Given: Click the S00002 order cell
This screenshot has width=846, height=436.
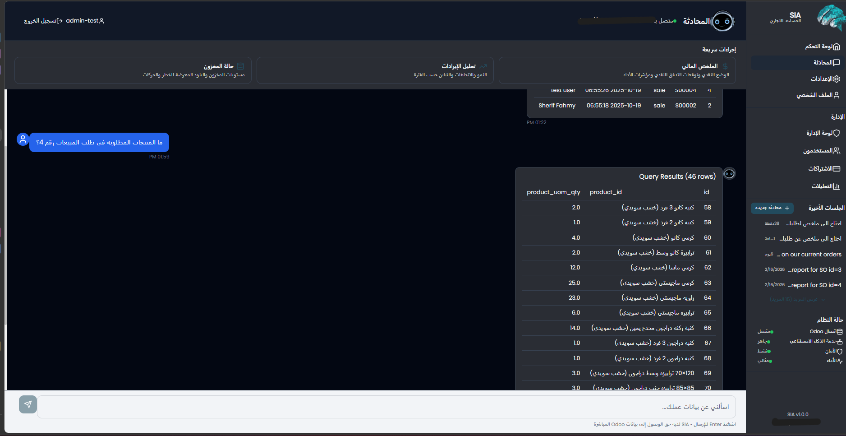Looking at the screenshot, I should (x=685, y=106).
